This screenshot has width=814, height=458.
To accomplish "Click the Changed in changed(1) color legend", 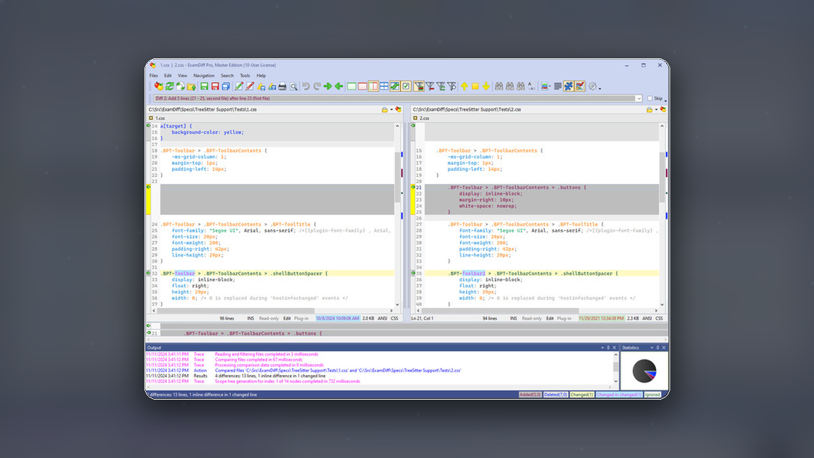I will pos(619,394).
